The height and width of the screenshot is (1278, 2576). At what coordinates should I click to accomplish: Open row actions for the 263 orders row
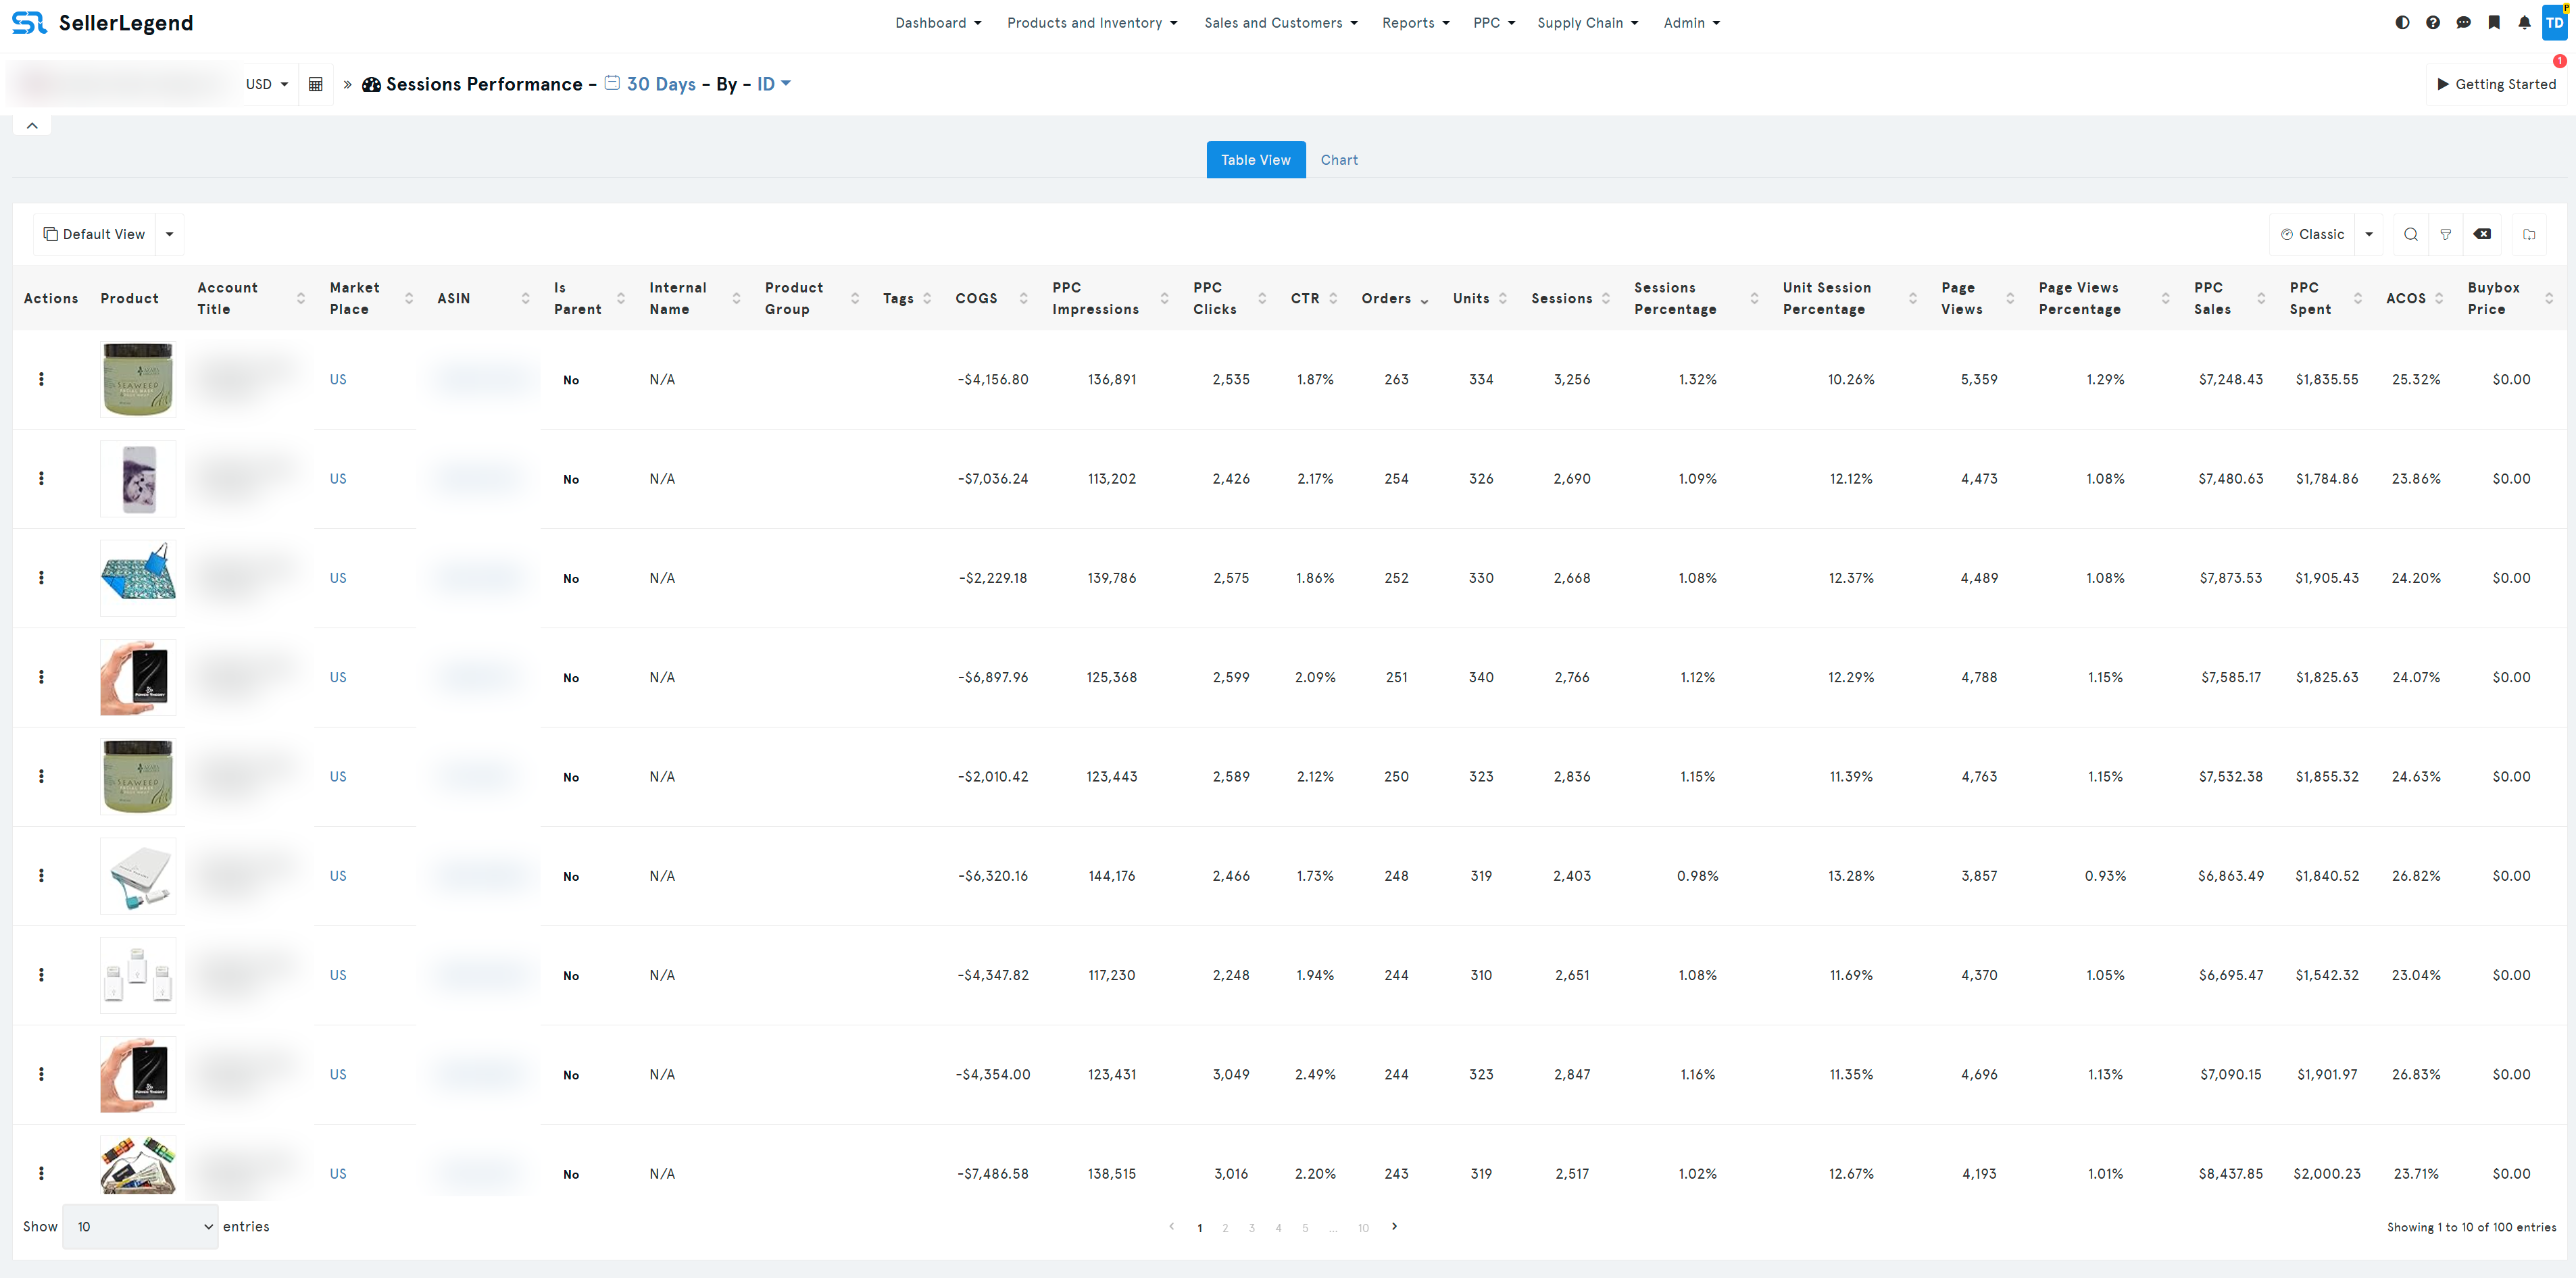coord(41,379)
